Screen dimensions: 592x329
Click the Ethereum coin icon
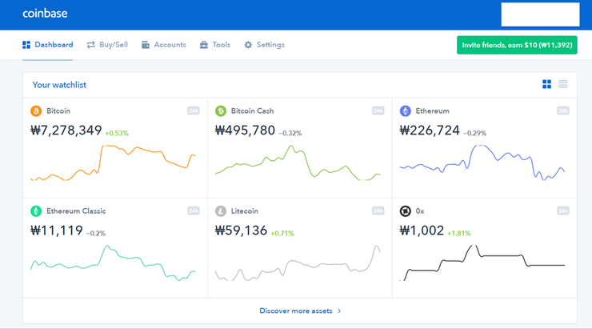405,111
